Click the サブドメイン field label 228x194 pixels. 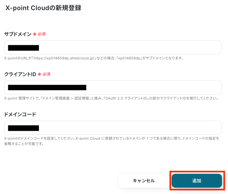[x=18, y=34]
